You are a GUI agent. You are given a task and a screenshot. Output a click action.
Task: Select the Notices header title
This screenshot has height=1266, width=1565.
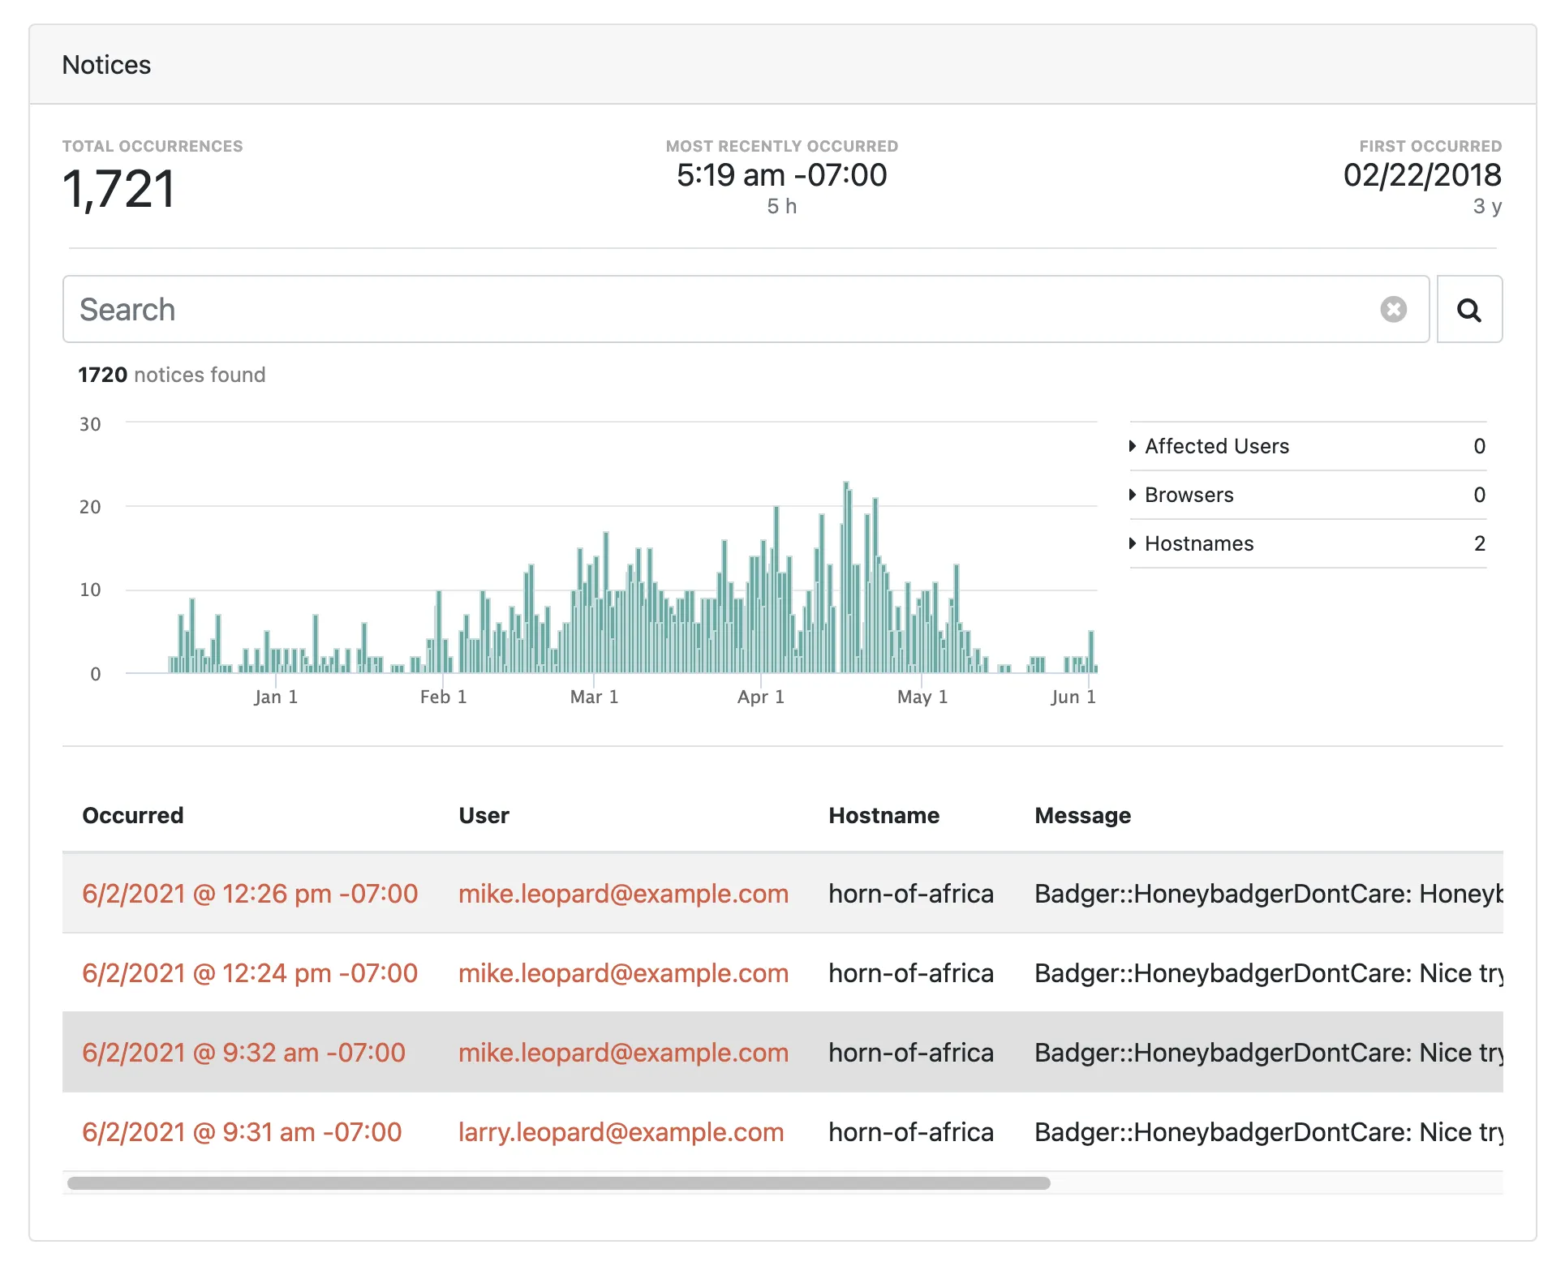click(x=106, y=64)
